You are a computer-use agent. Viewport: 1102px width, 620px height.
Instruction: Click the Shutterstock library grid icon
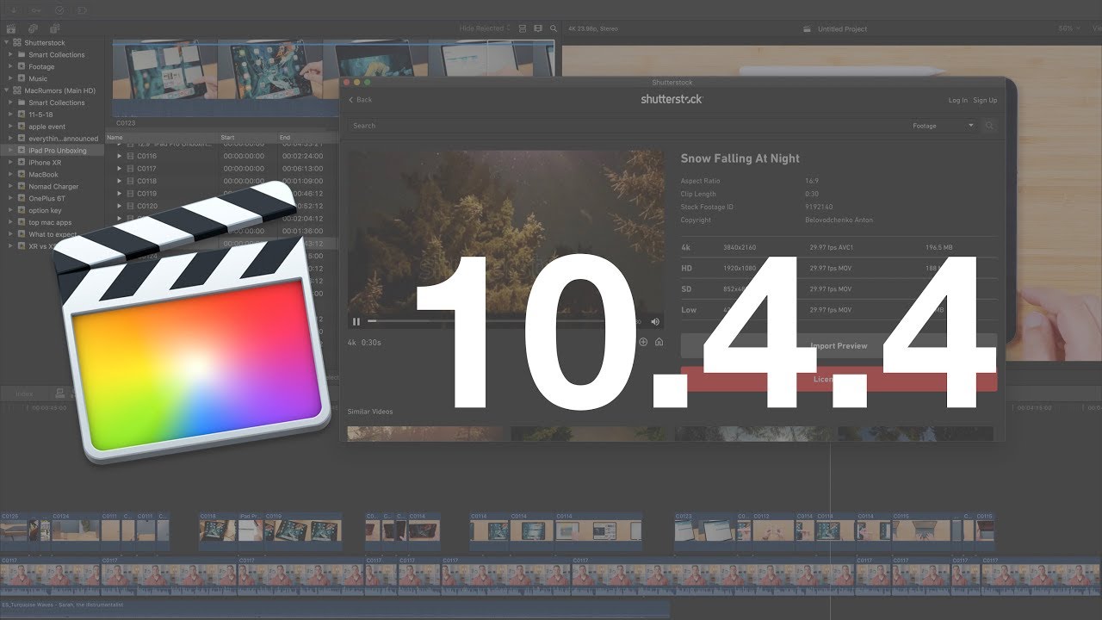(x=17, y=42)
